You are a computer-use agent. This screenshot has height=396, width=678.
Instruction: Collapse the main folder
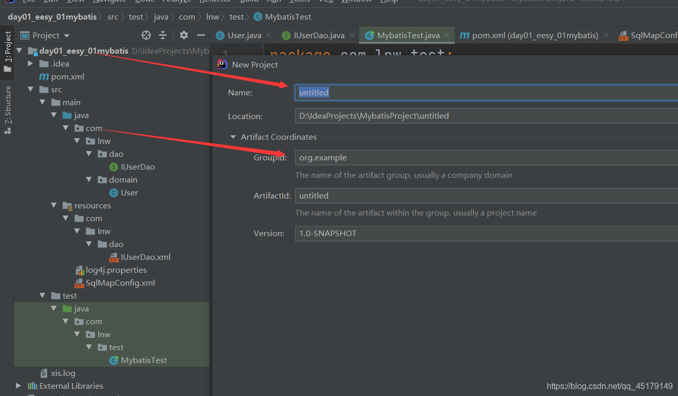tap(42, 102)
